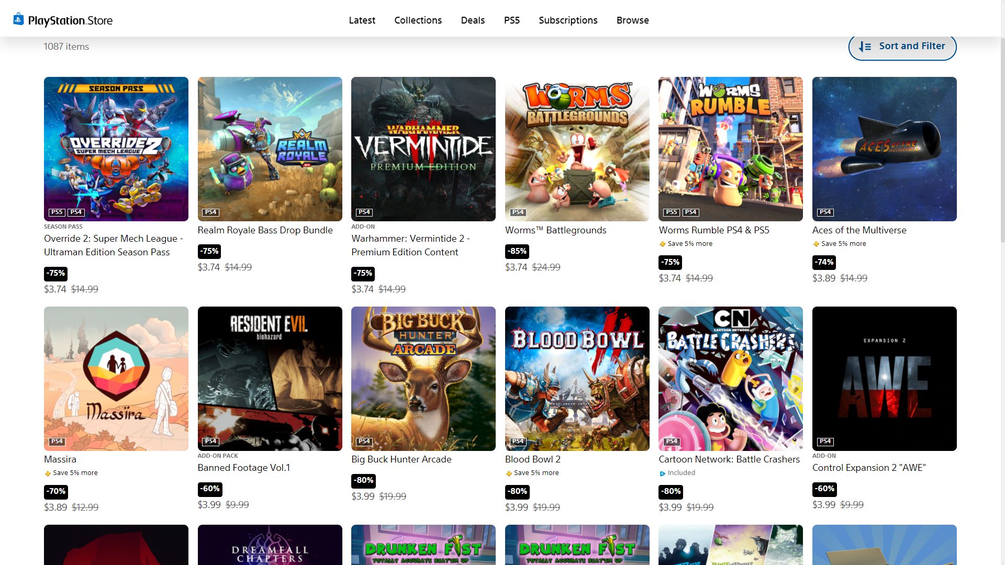Click PS4 badge on Worms Battlegrounds cover
Viewport: 1005px width, 565px height.
(518, 212)
